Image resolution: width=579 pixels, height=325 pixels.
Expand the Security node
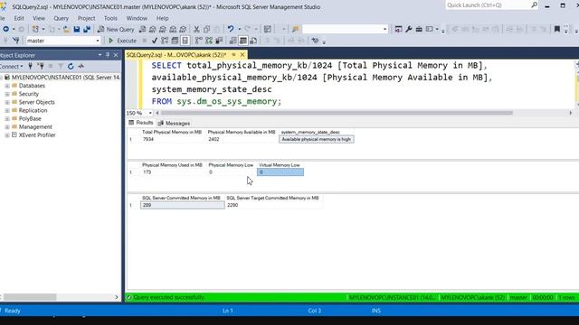coord(6,94)
